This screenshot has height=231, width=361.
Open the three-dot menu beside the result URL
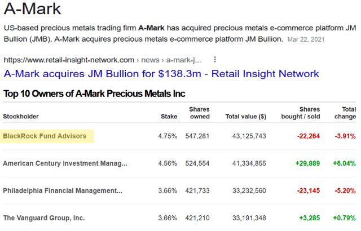[x=215, y=60]
